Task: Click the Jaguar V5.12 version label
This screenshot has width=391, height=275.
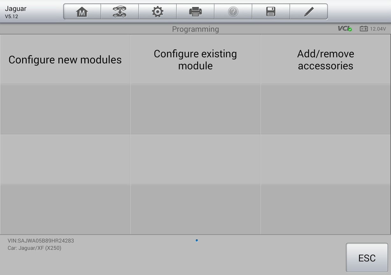Action: (16, 12)
